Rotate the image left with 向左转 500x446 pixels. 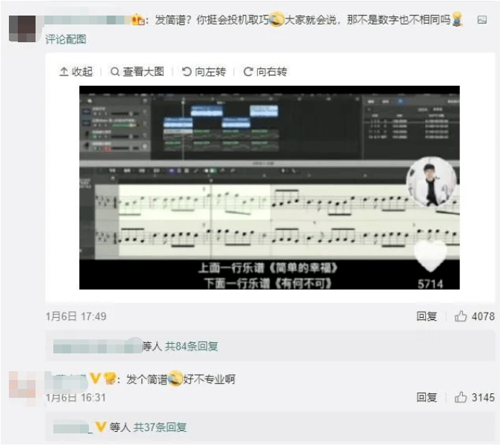[204, 71]
